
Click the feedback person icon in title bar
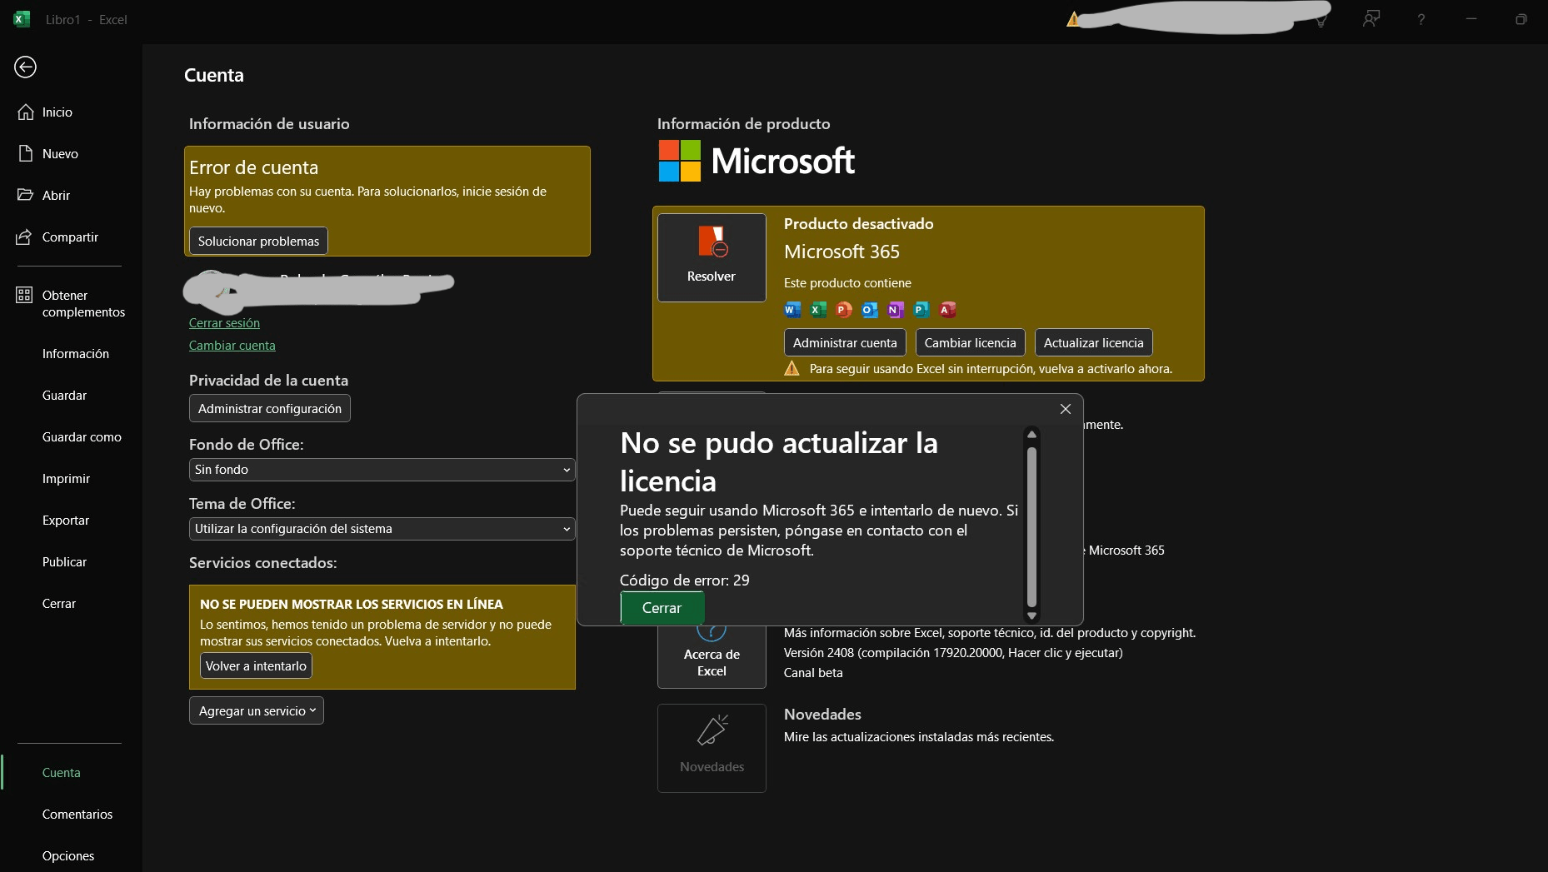click(1371, 19)
